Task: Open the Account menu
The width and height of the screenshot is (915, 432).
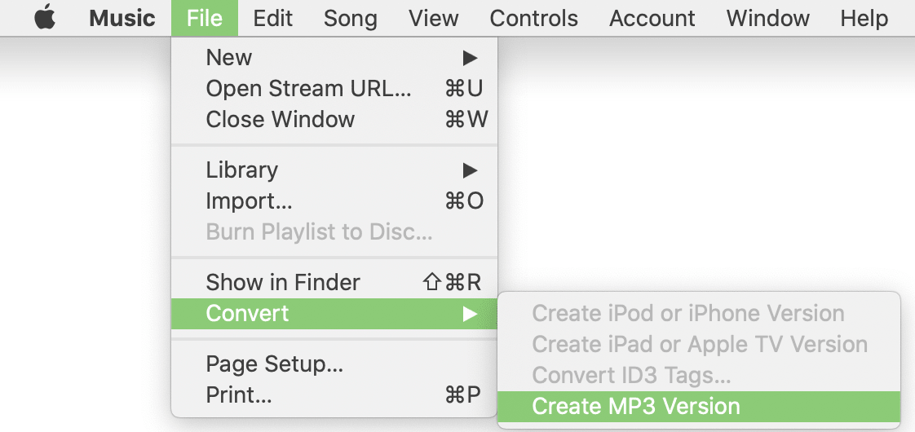Action: click(x=652, y=18)
